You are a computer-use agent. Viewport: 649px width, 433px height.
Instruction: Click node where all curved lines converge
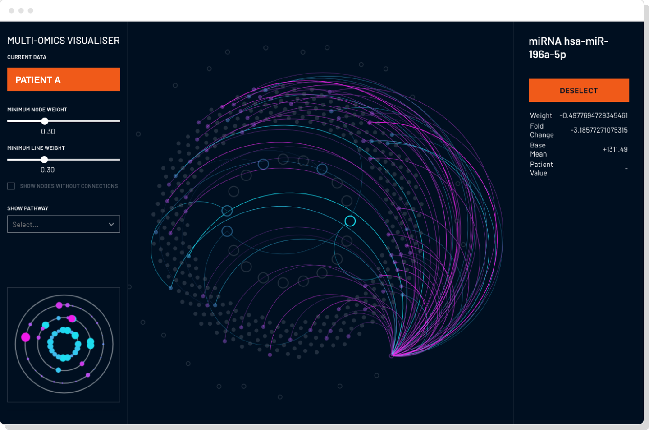point(392,355)
